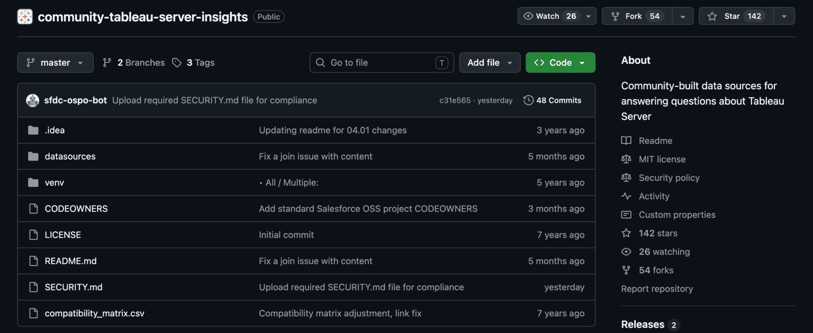This screenshot has height=333, width=813.
Task: Click the search icon in Go to file
Action: (x=321, y=62)
